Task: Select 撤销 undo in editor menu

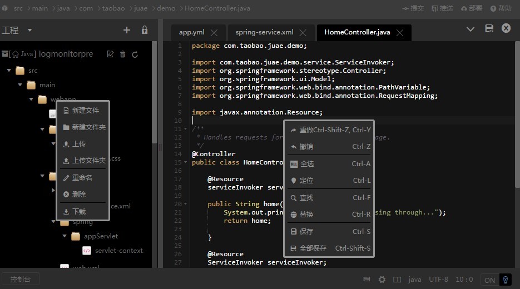Action: pos(329,147)
